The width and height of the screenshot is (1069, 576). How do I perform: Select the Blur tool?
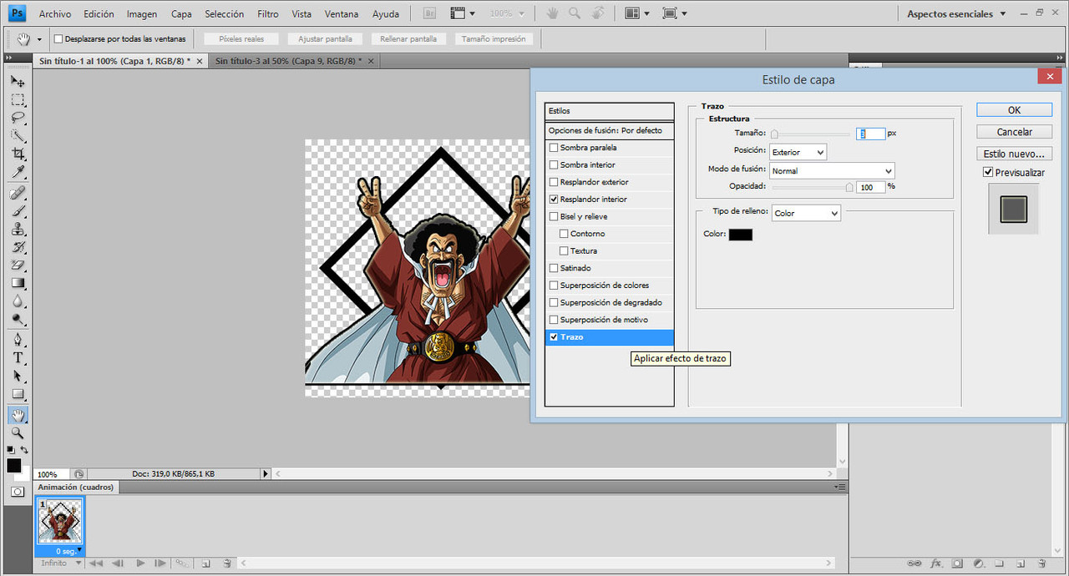[18, 301]
